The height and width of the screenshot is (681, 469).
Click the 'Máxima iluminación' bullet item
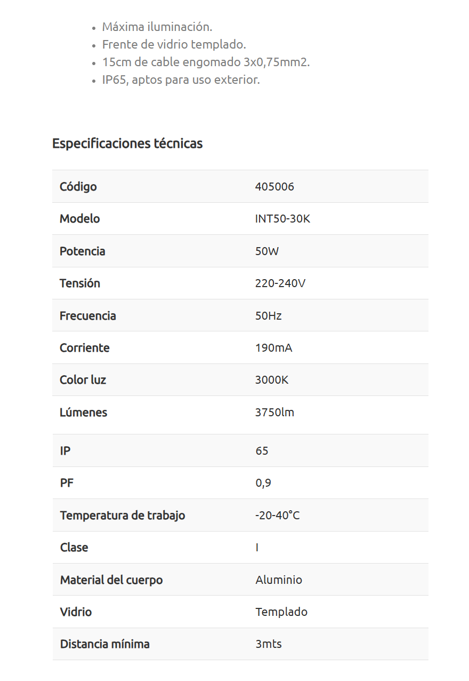tap(157, 27)
